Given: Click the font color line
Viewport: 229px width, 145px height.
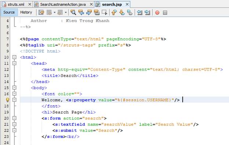Looking at the screenshot, I should (62, 94).
